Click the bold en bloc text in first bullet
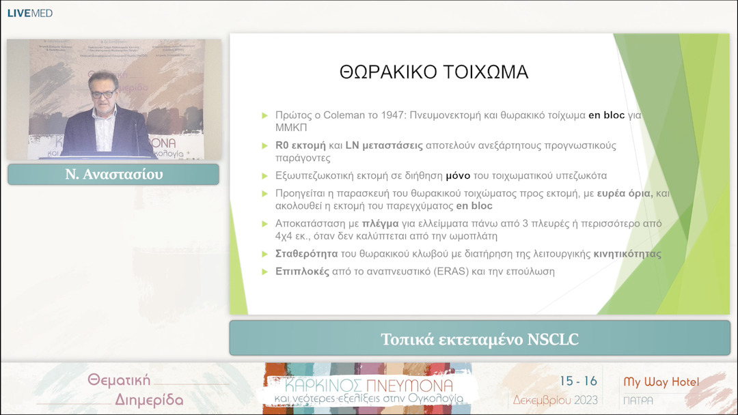 click(x=606, y=116)
